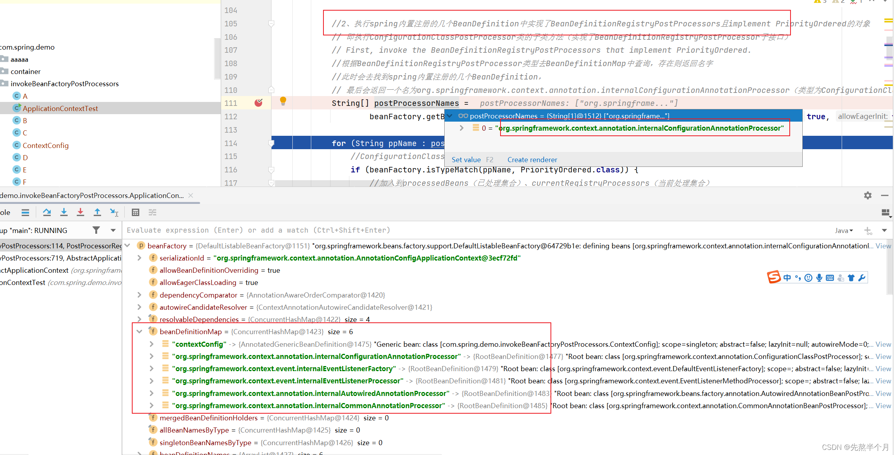Click the Step Into debugger icon
Viewport: 894px width, 455px height.
coord(64,213)
